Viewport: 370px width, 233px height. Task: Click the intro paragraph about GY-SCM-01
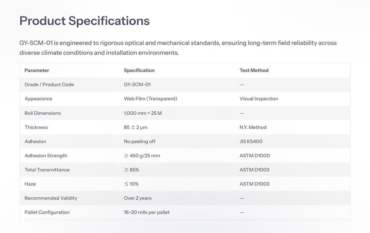[178, 48]
